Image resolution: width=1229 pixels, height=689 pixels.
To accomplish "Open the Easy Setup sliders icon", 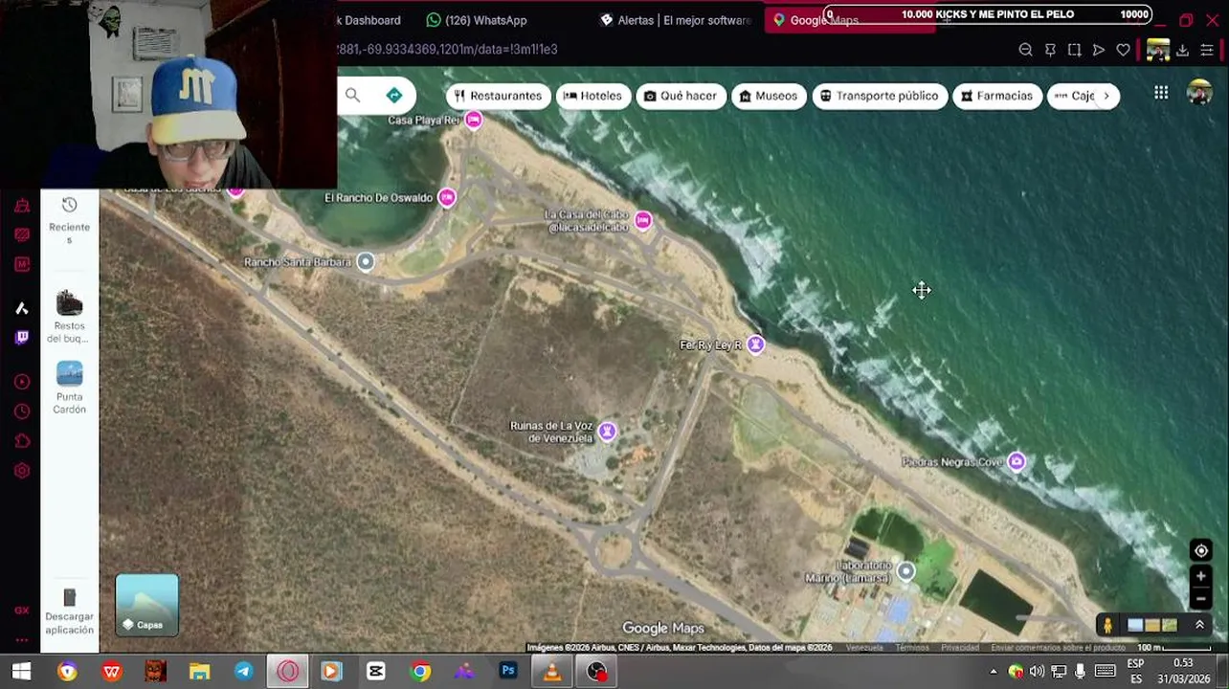I will tap(1207, 50).
